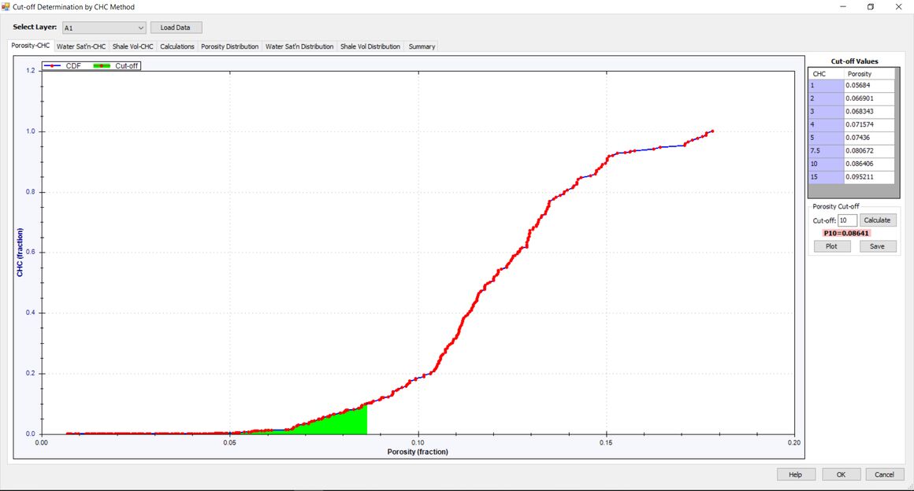Screen dimensions: 914x491
Task: Click the app icon in title bar
Action: pyautogui.click(x=6, y=7)
